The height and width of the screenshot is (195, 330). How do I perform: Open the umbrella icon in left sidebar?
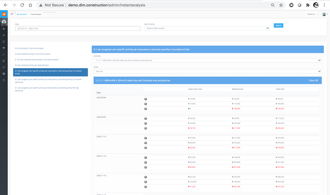click(x=4, y=48)
